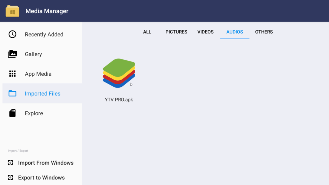329x185 pixels.
Task: Click the App Media grid icon
Action: tap(13, 74)
